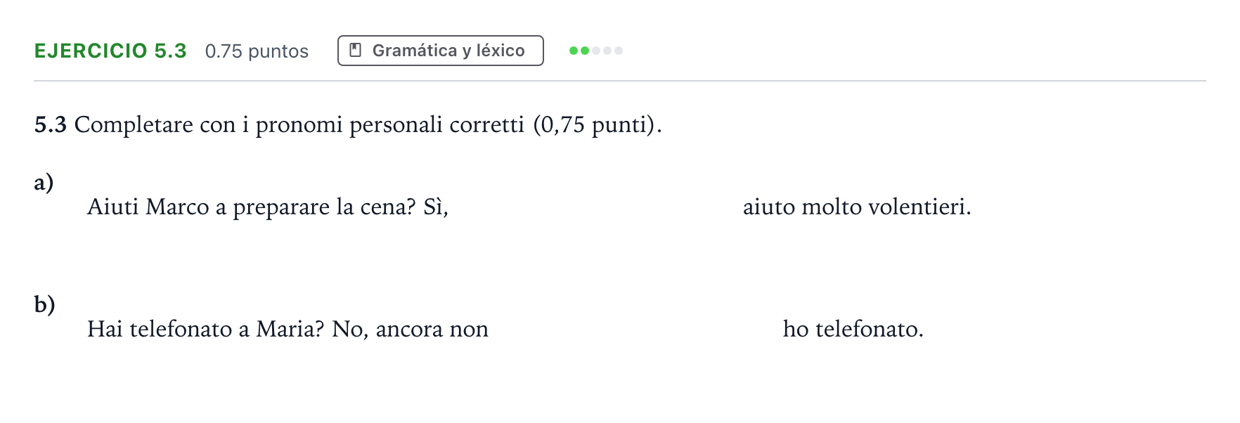This screenshot has height=423, width=1240.
Task: Click the 'b)' item label
Action: tap(44, 304)
